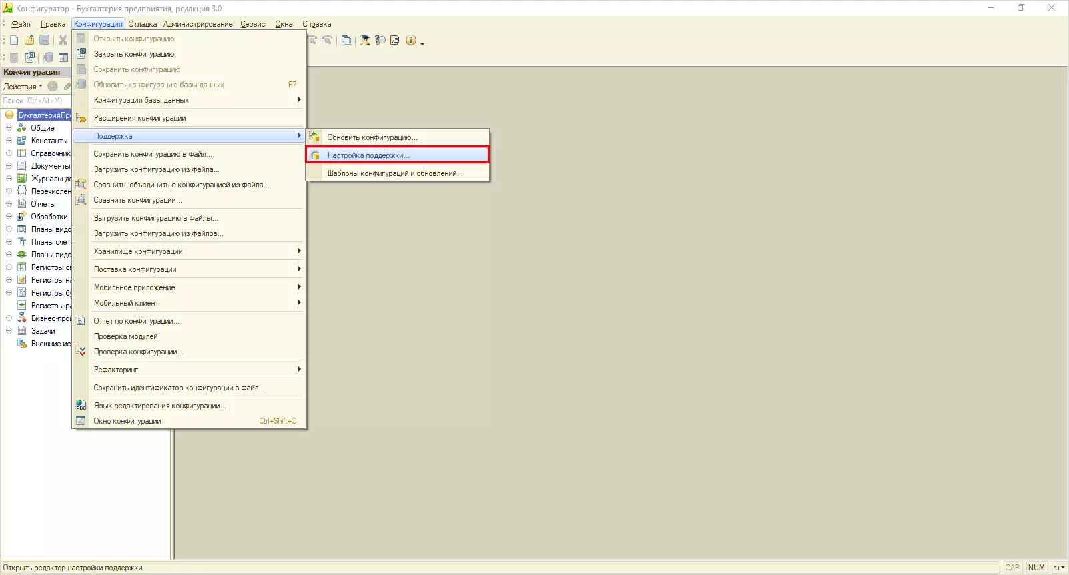Select Язык редактирования конфигурации entry
This screenshot has height=575, width=1069.
coord(190,406)
